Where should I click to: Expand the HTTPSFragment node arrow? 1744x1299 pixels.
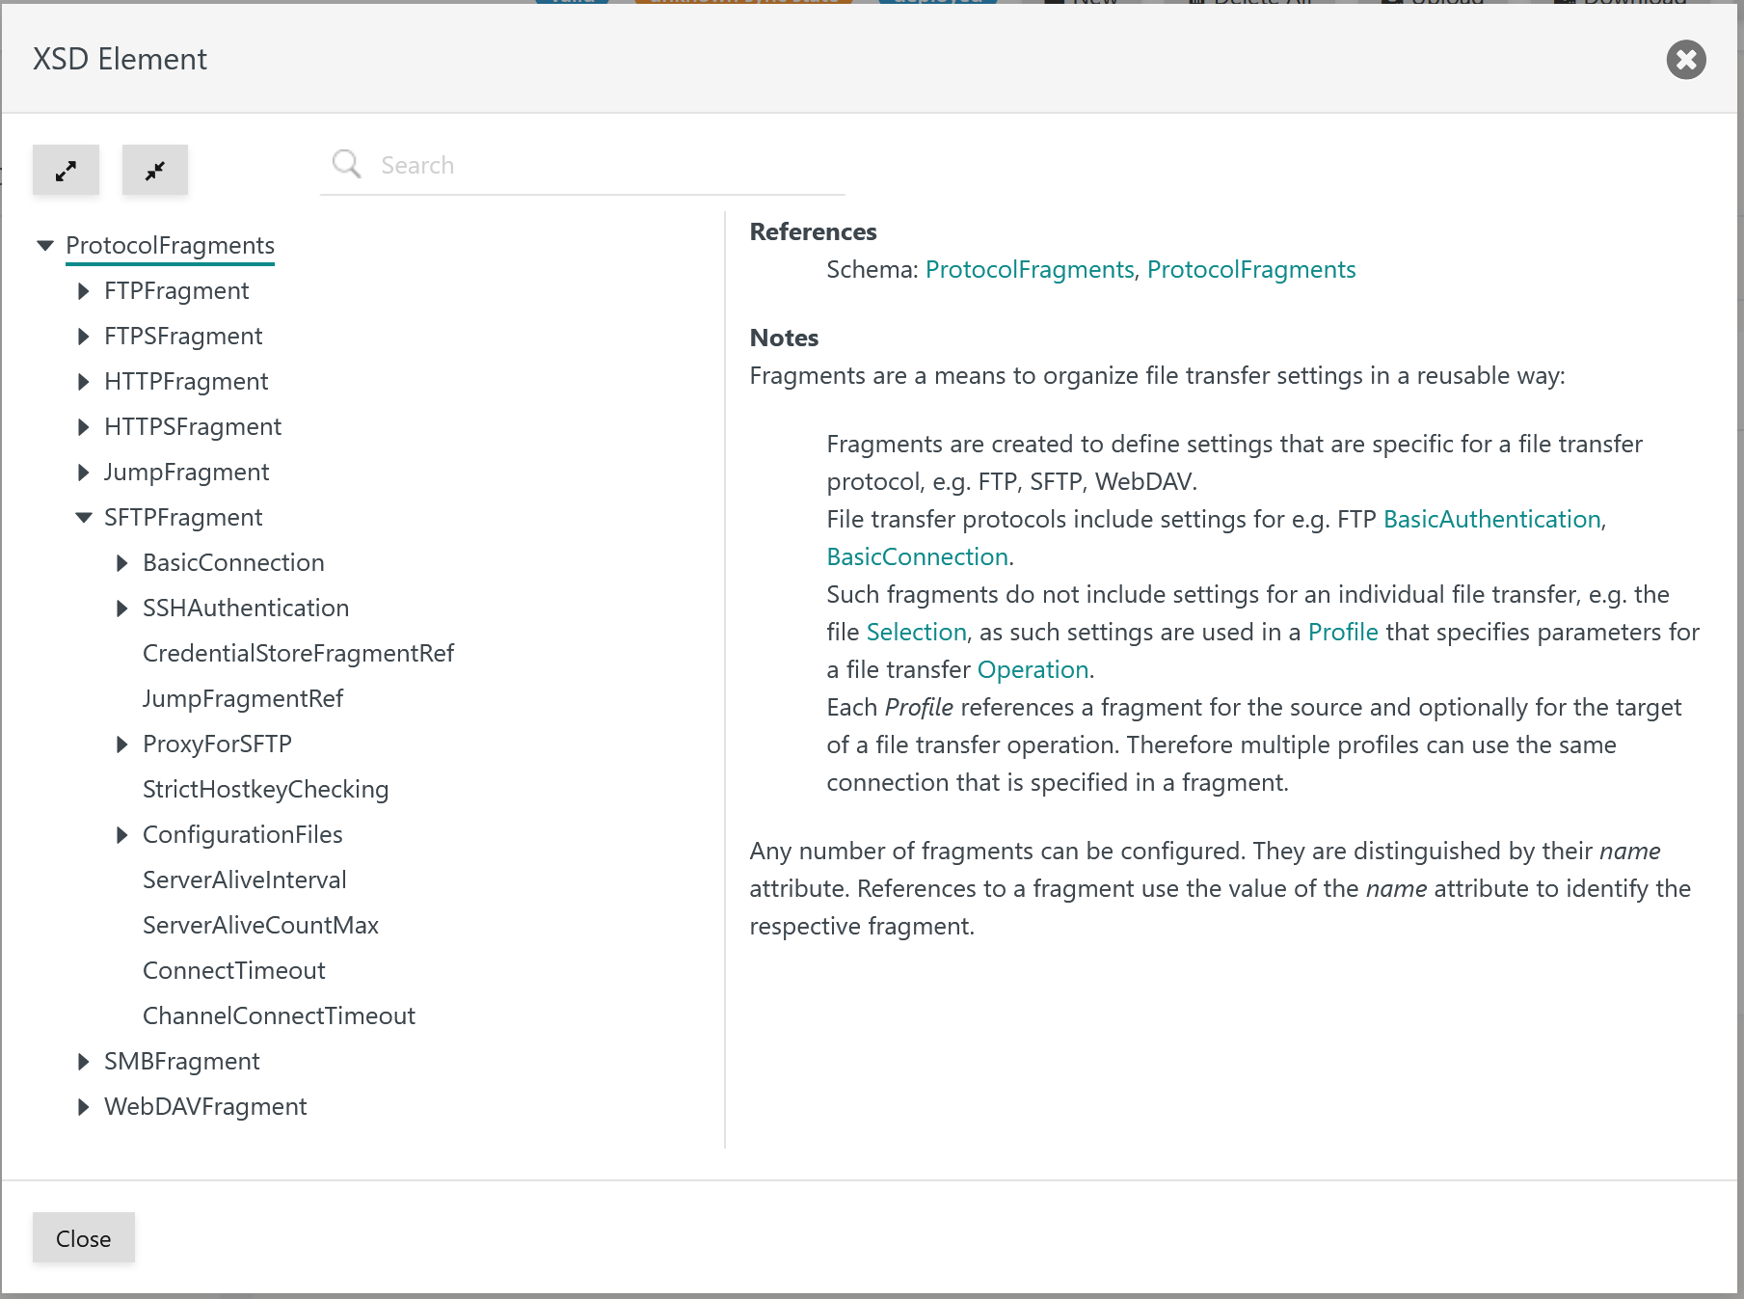84,427
